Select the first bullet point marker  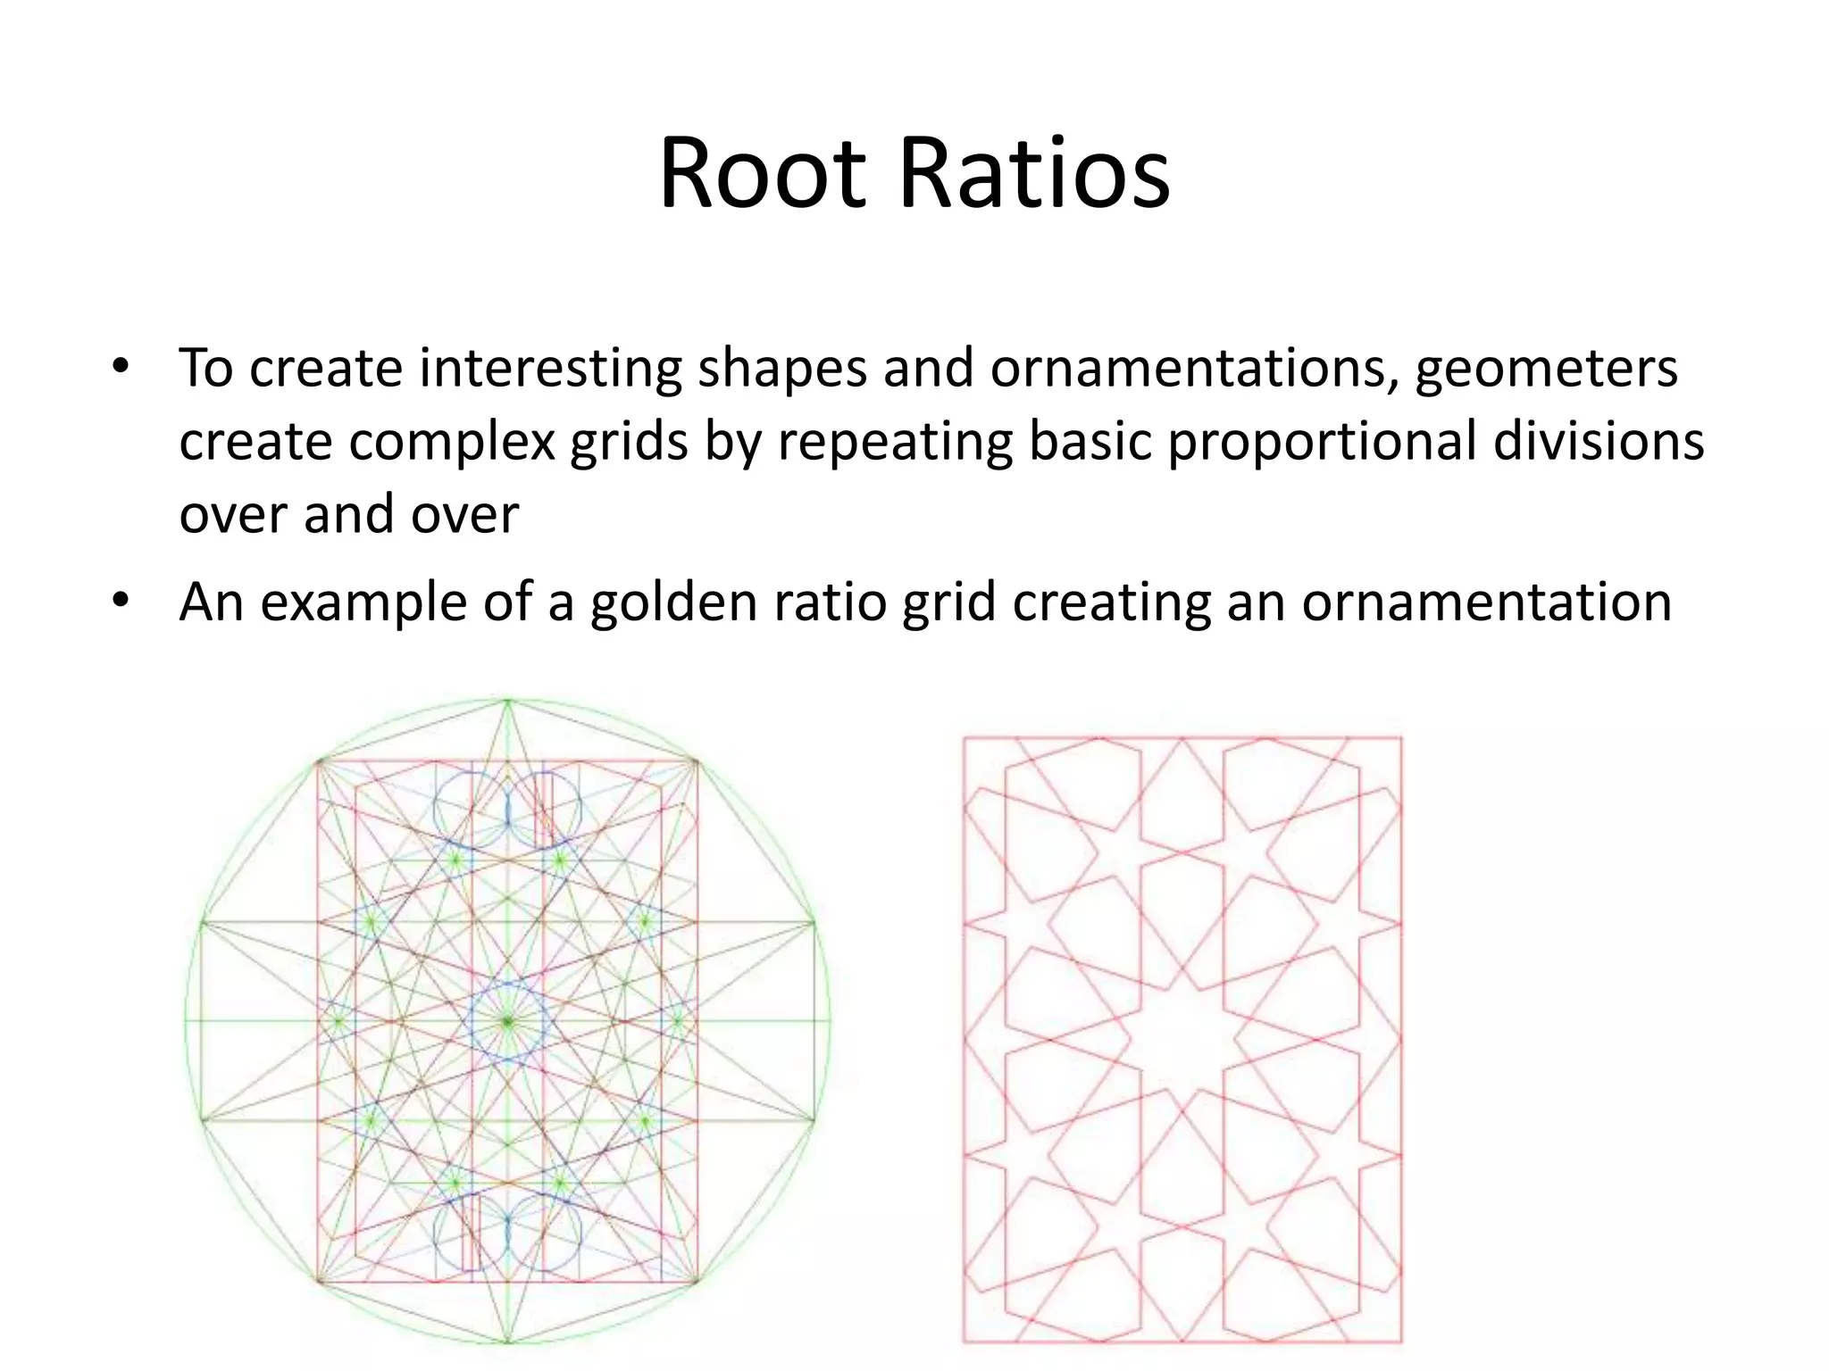click(x=121, y=367)
